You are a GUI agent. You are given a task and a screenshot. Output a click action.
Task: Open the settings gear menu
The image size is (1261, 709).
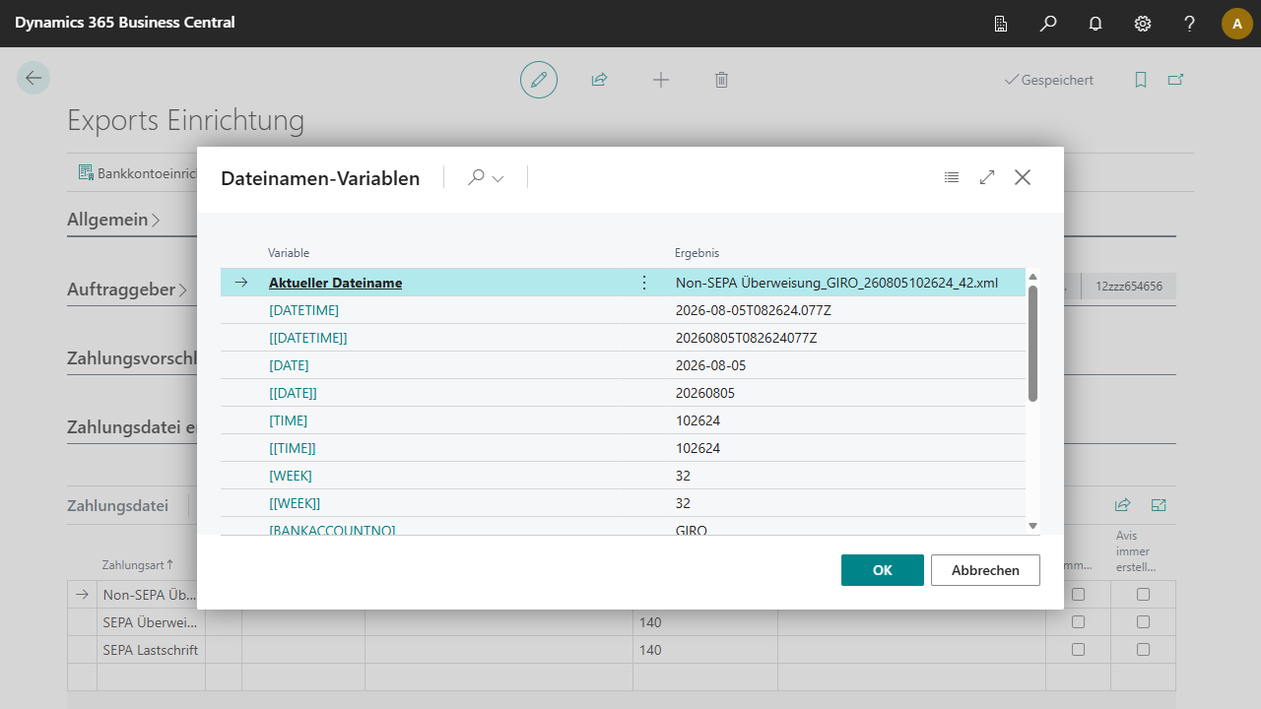click(x=1143, y=24)
